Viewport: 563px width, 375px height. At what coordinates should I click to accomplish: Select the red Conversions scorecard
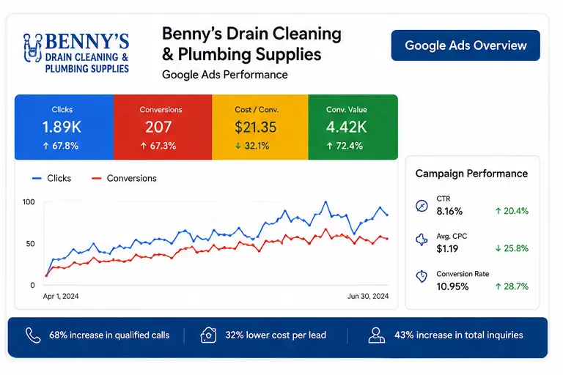(x=163, y=127)
